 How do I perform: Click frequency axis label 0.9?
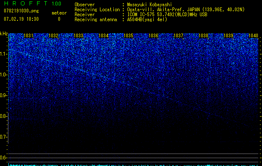pos(4,95)
